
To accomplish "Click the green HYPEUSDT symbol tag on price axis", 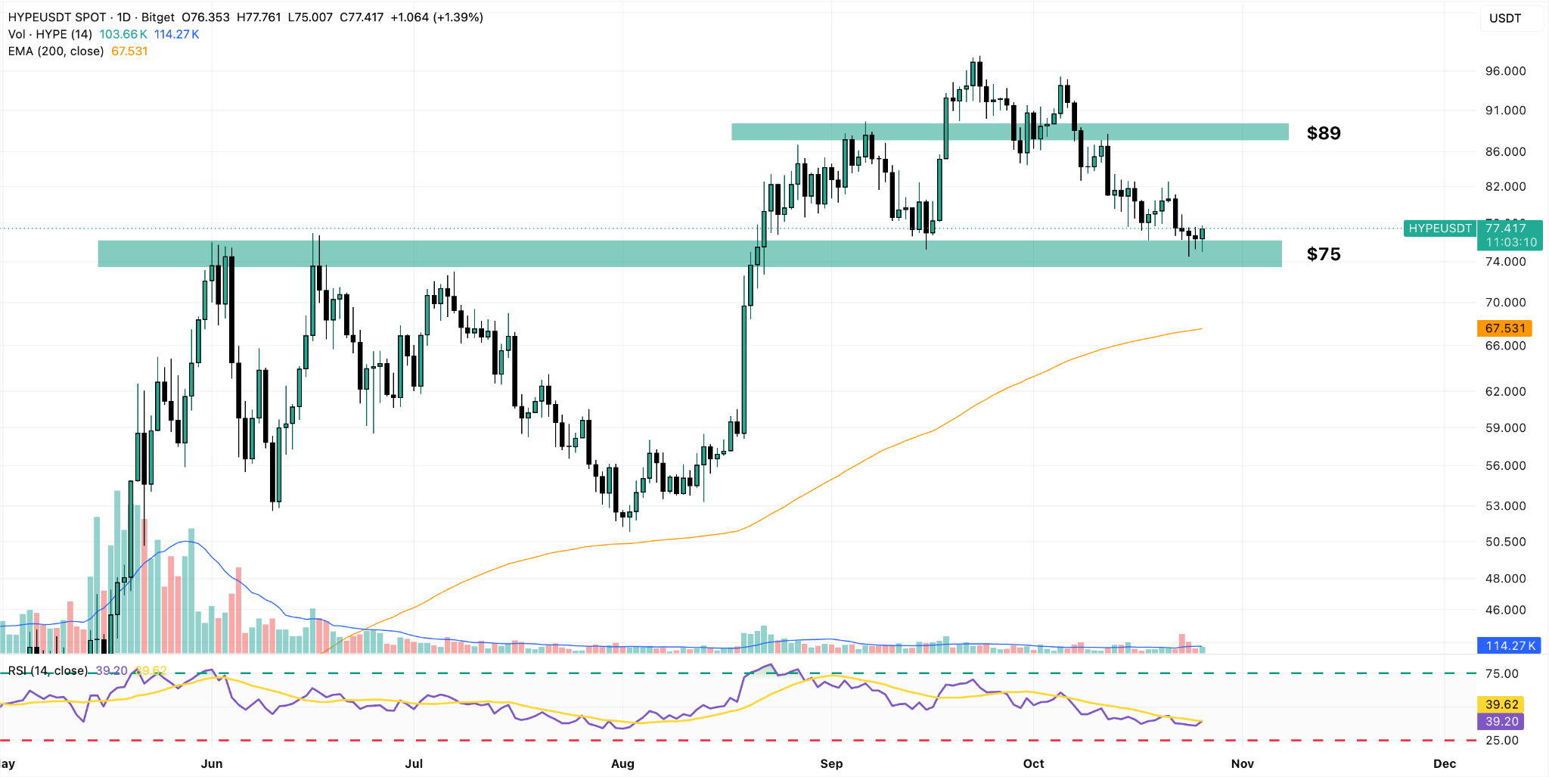I will coord(1440,228).
